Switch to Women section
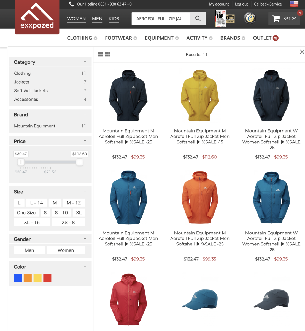 coord(76,19)
